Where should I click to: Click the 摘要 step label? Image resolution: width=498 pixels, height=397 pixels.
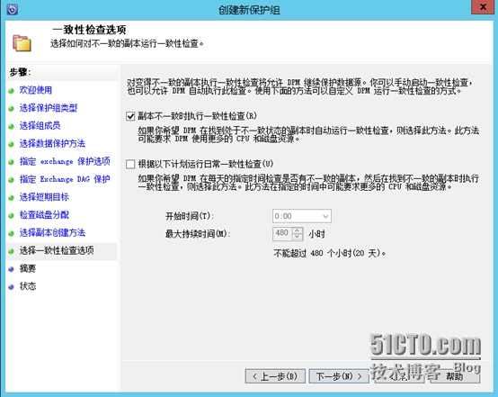pyautogui.click(x=28, y=268)
